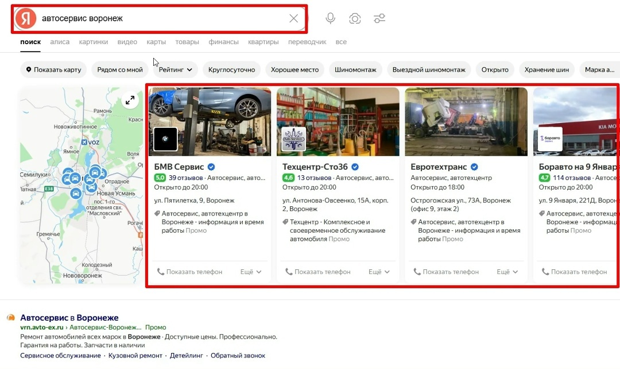Start voice search with the microphone icon

[330, 18]
